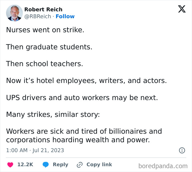Open Robert Reich's profile avatar
The width and height of the screenshot is (192, 172).
click(14, 13)
